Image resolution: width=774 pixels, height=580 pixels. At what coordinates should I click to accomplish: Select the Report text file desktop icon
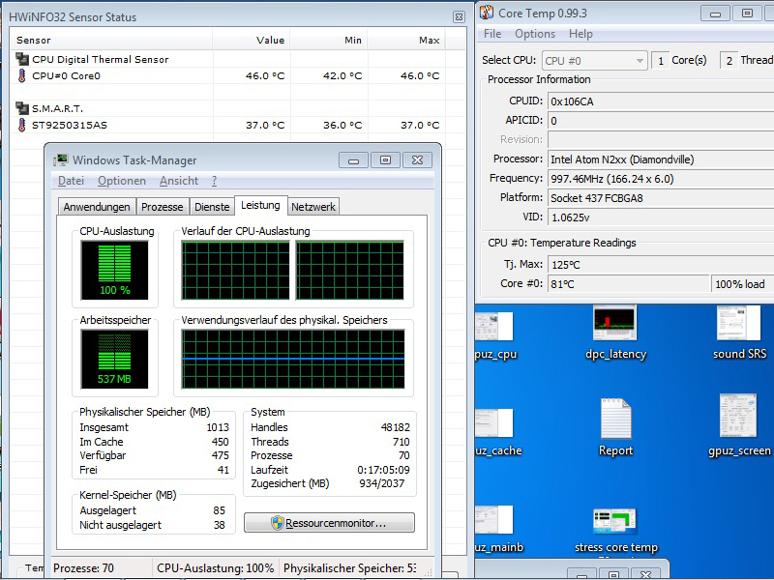(x=615, y=427)
